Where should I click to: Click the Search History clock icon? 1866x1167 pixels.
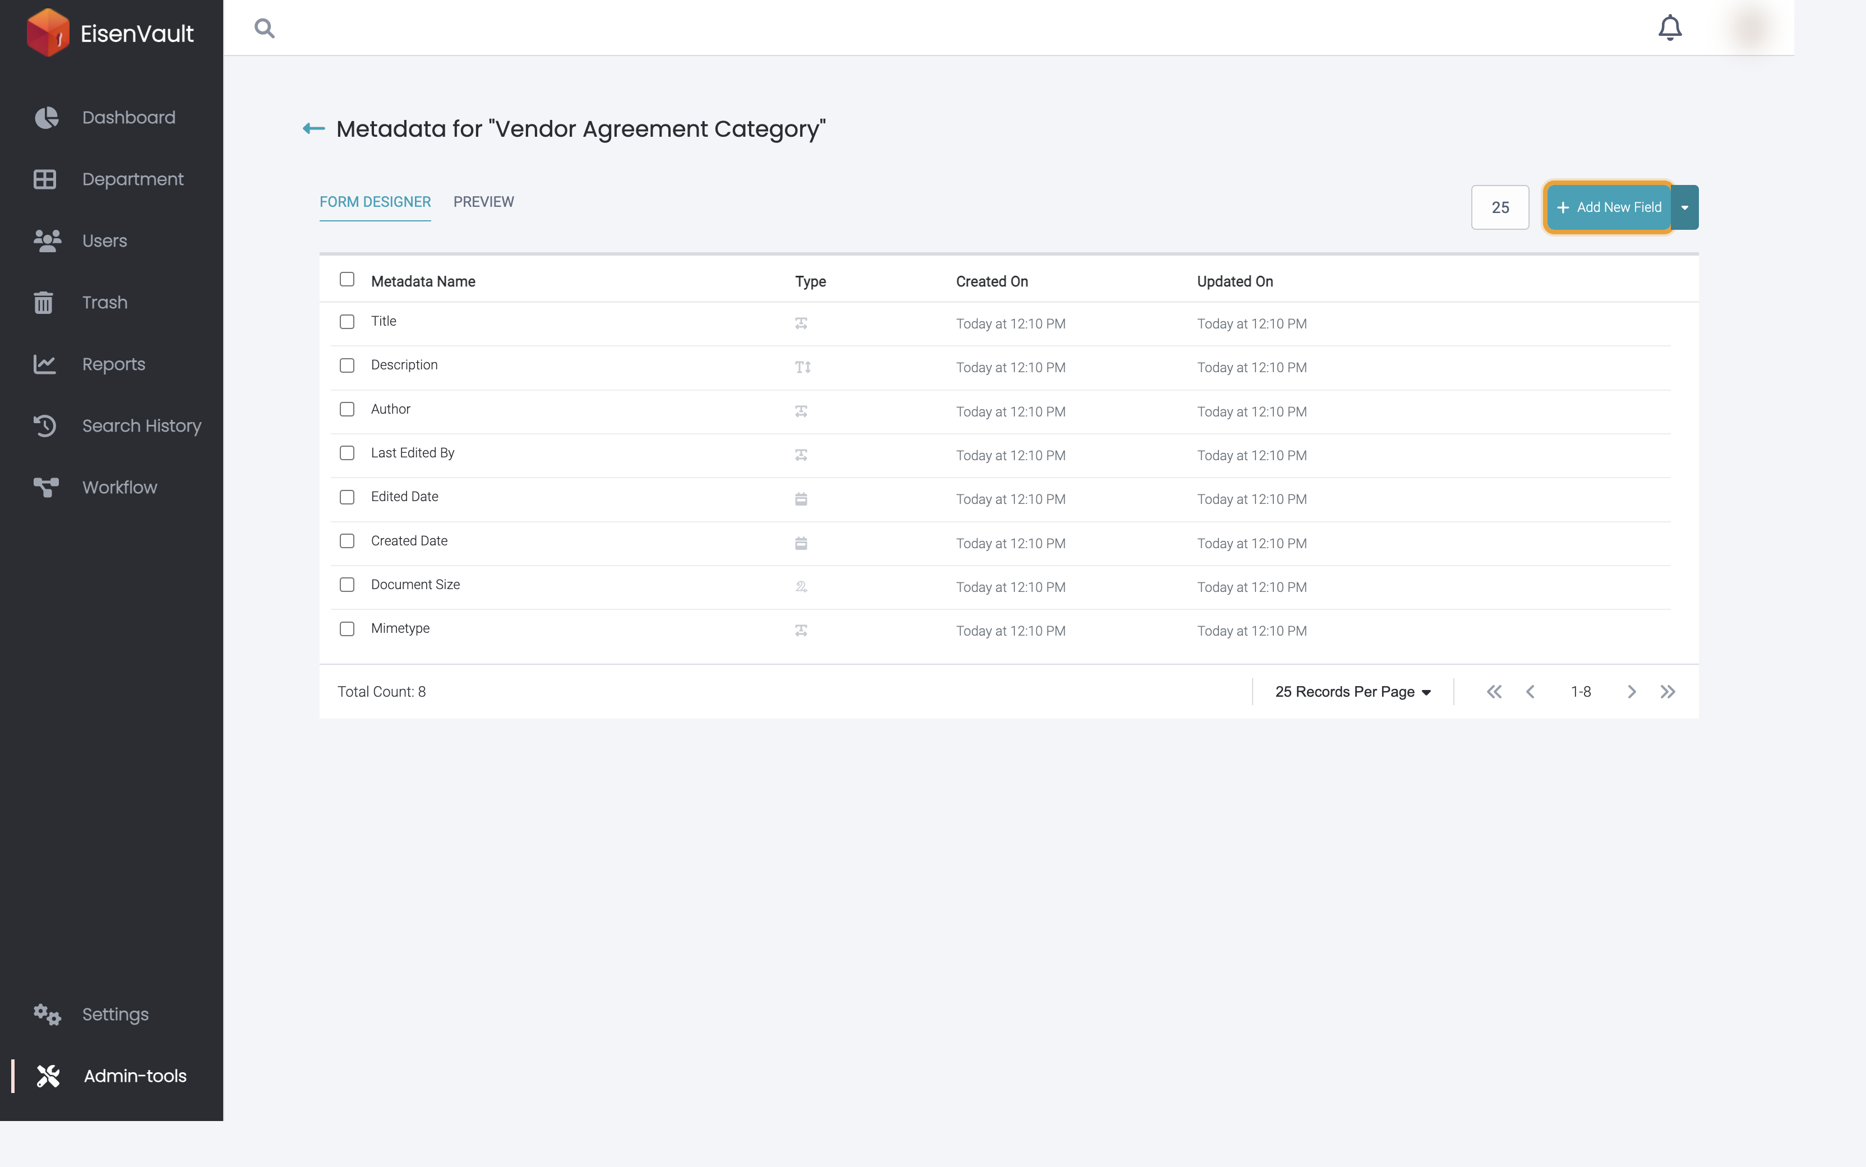click(x=45, y=426)
